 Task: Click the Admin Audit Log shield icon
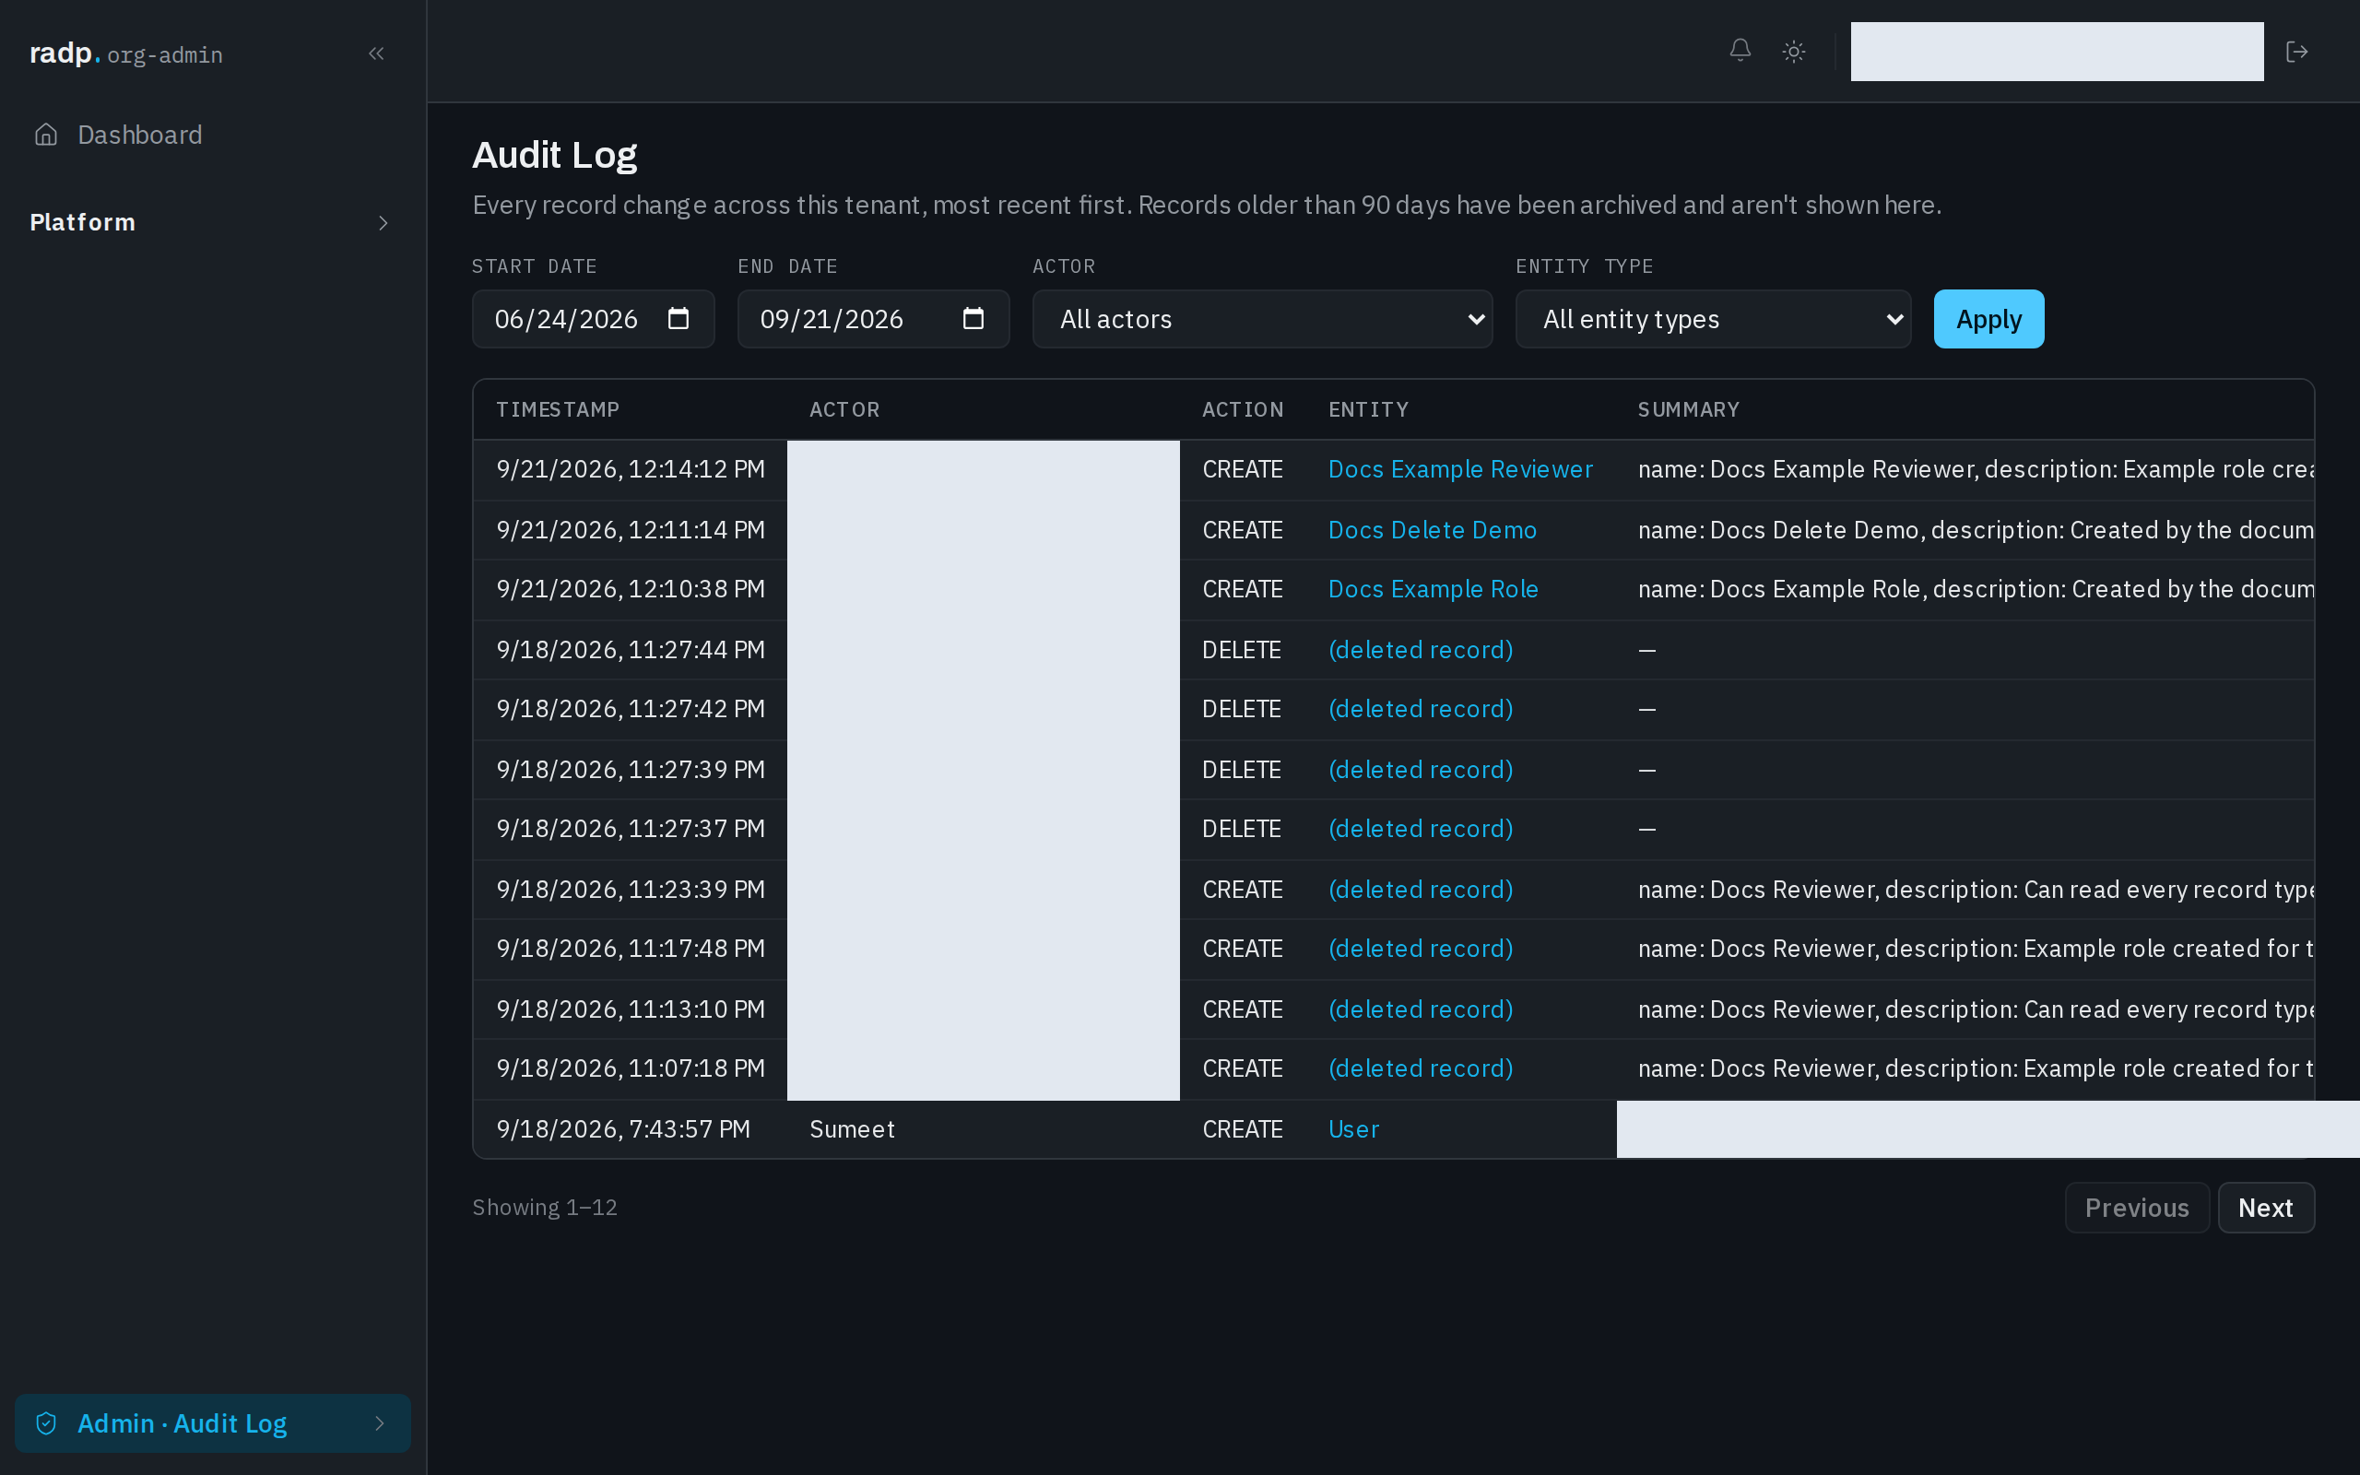coord(46,1423)
